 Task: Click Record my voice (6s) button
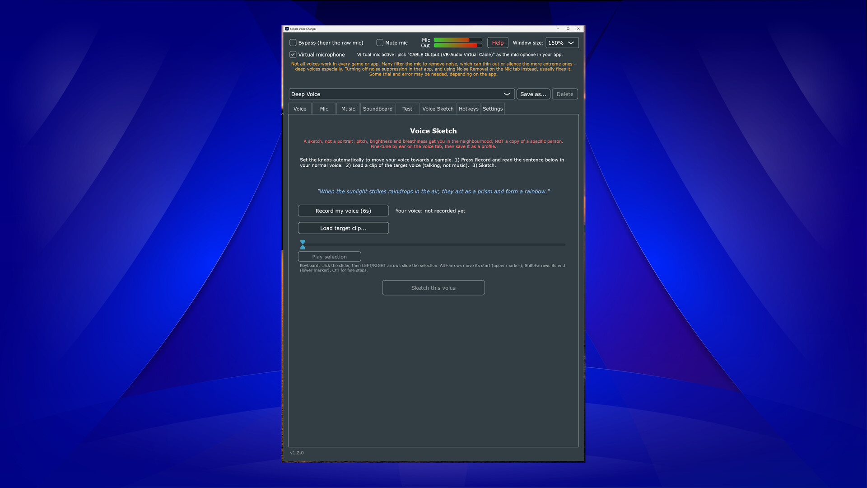point(343,211)
